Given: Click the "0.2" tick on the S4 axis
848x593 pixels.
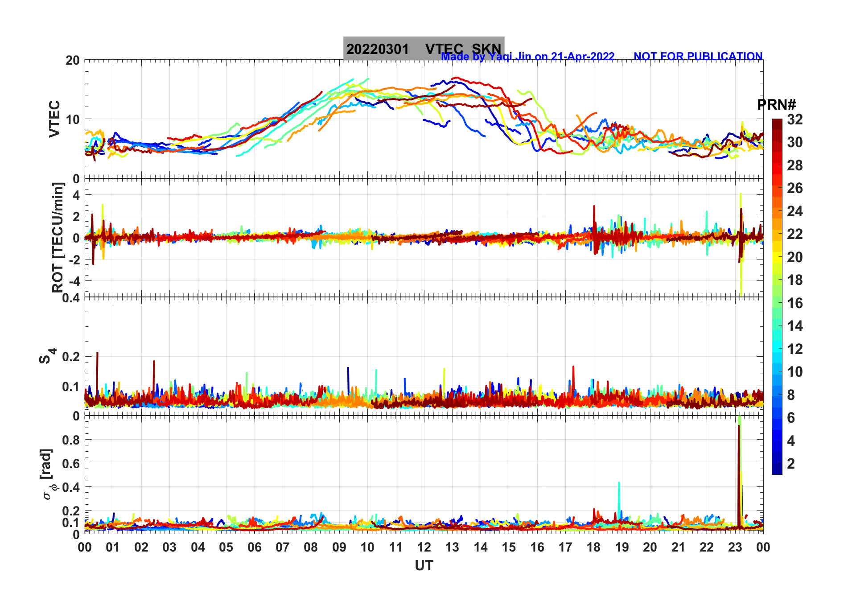Looking at the screenshot, I should (x=71, y=357).
